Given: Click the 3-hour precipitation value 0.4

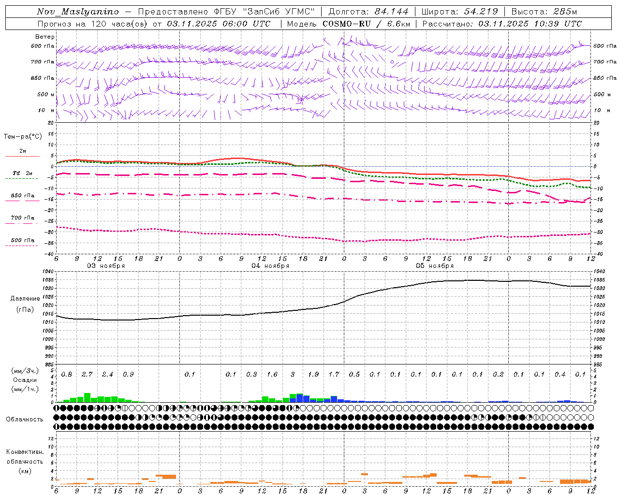Looking at the screenshot, I should 560,375.
